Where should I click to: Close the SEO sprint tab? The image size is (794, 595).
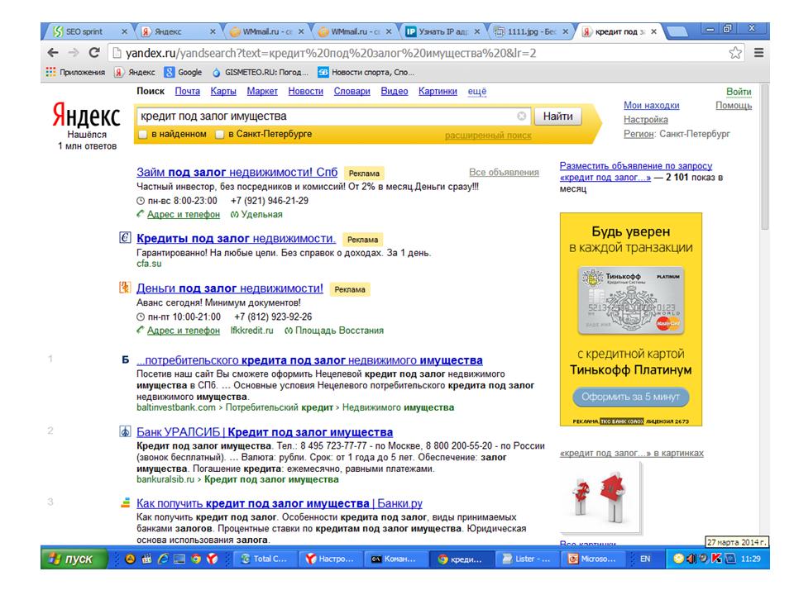click(x=125, y=31)
